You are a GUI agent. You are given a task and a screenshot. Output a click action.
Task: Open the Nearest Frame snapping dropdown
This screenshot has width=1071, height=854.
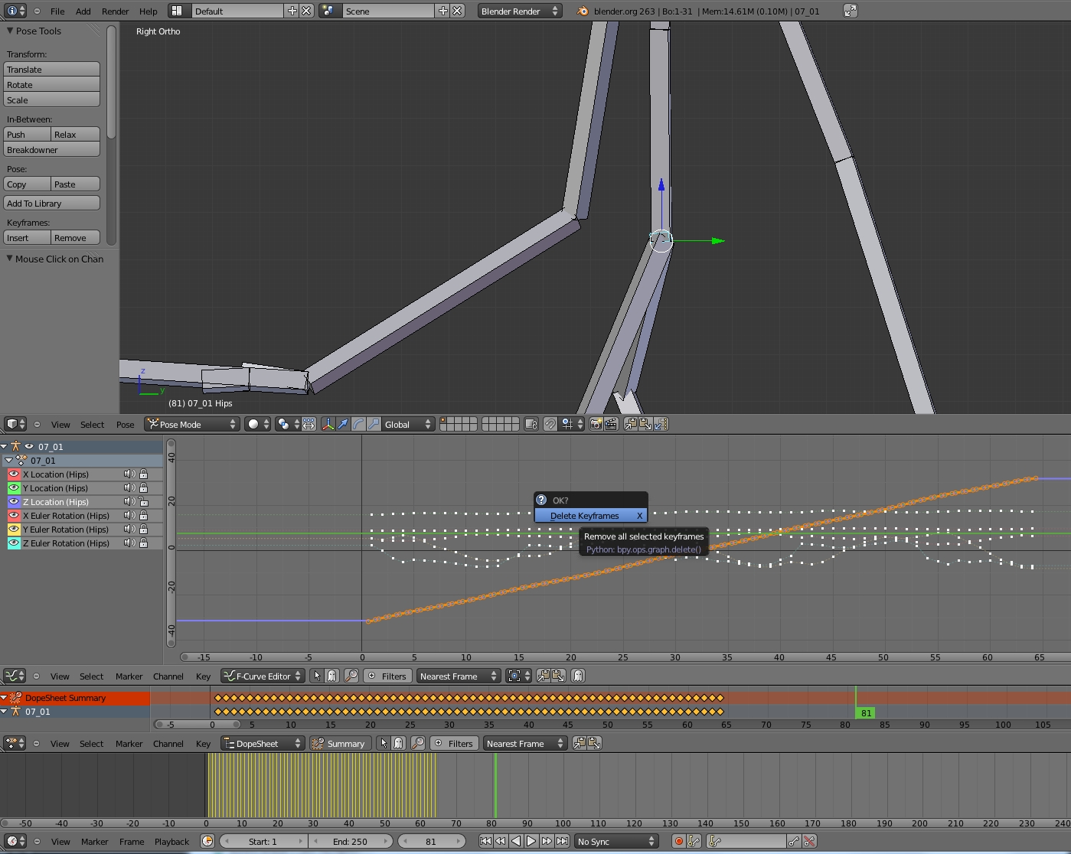click(x=457, y=676)
